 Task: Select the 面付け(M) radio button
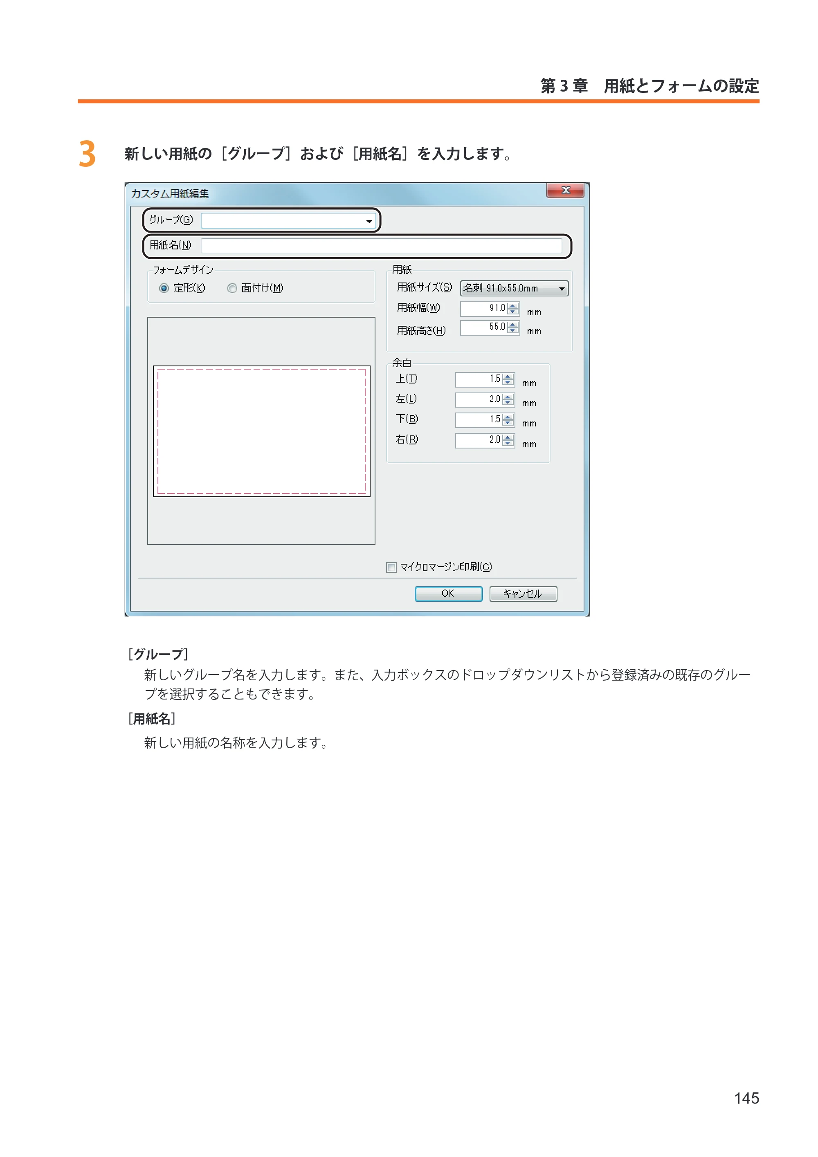(x=232, y=288)
